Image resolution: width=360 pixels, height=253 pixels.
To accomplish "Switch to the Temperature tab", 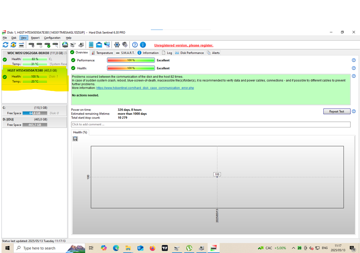I will point(102,53).
